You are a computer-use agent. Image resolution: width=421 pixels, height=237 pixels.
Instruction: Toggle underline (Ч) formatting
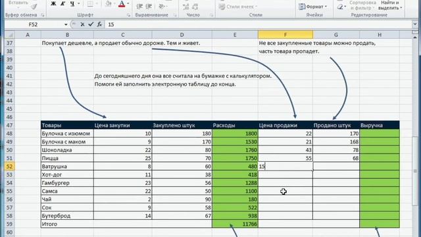tap(72, 4)
